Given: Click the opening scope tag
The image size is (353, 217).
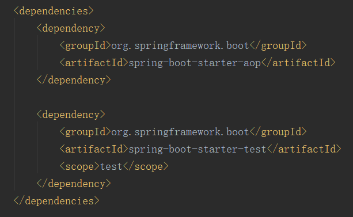Looking at the screenshot, I should [x=79, y=166].
